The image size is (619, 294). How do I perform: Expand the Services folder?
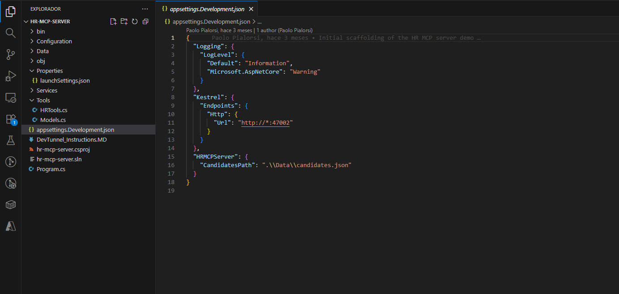(x=47, y=90)
